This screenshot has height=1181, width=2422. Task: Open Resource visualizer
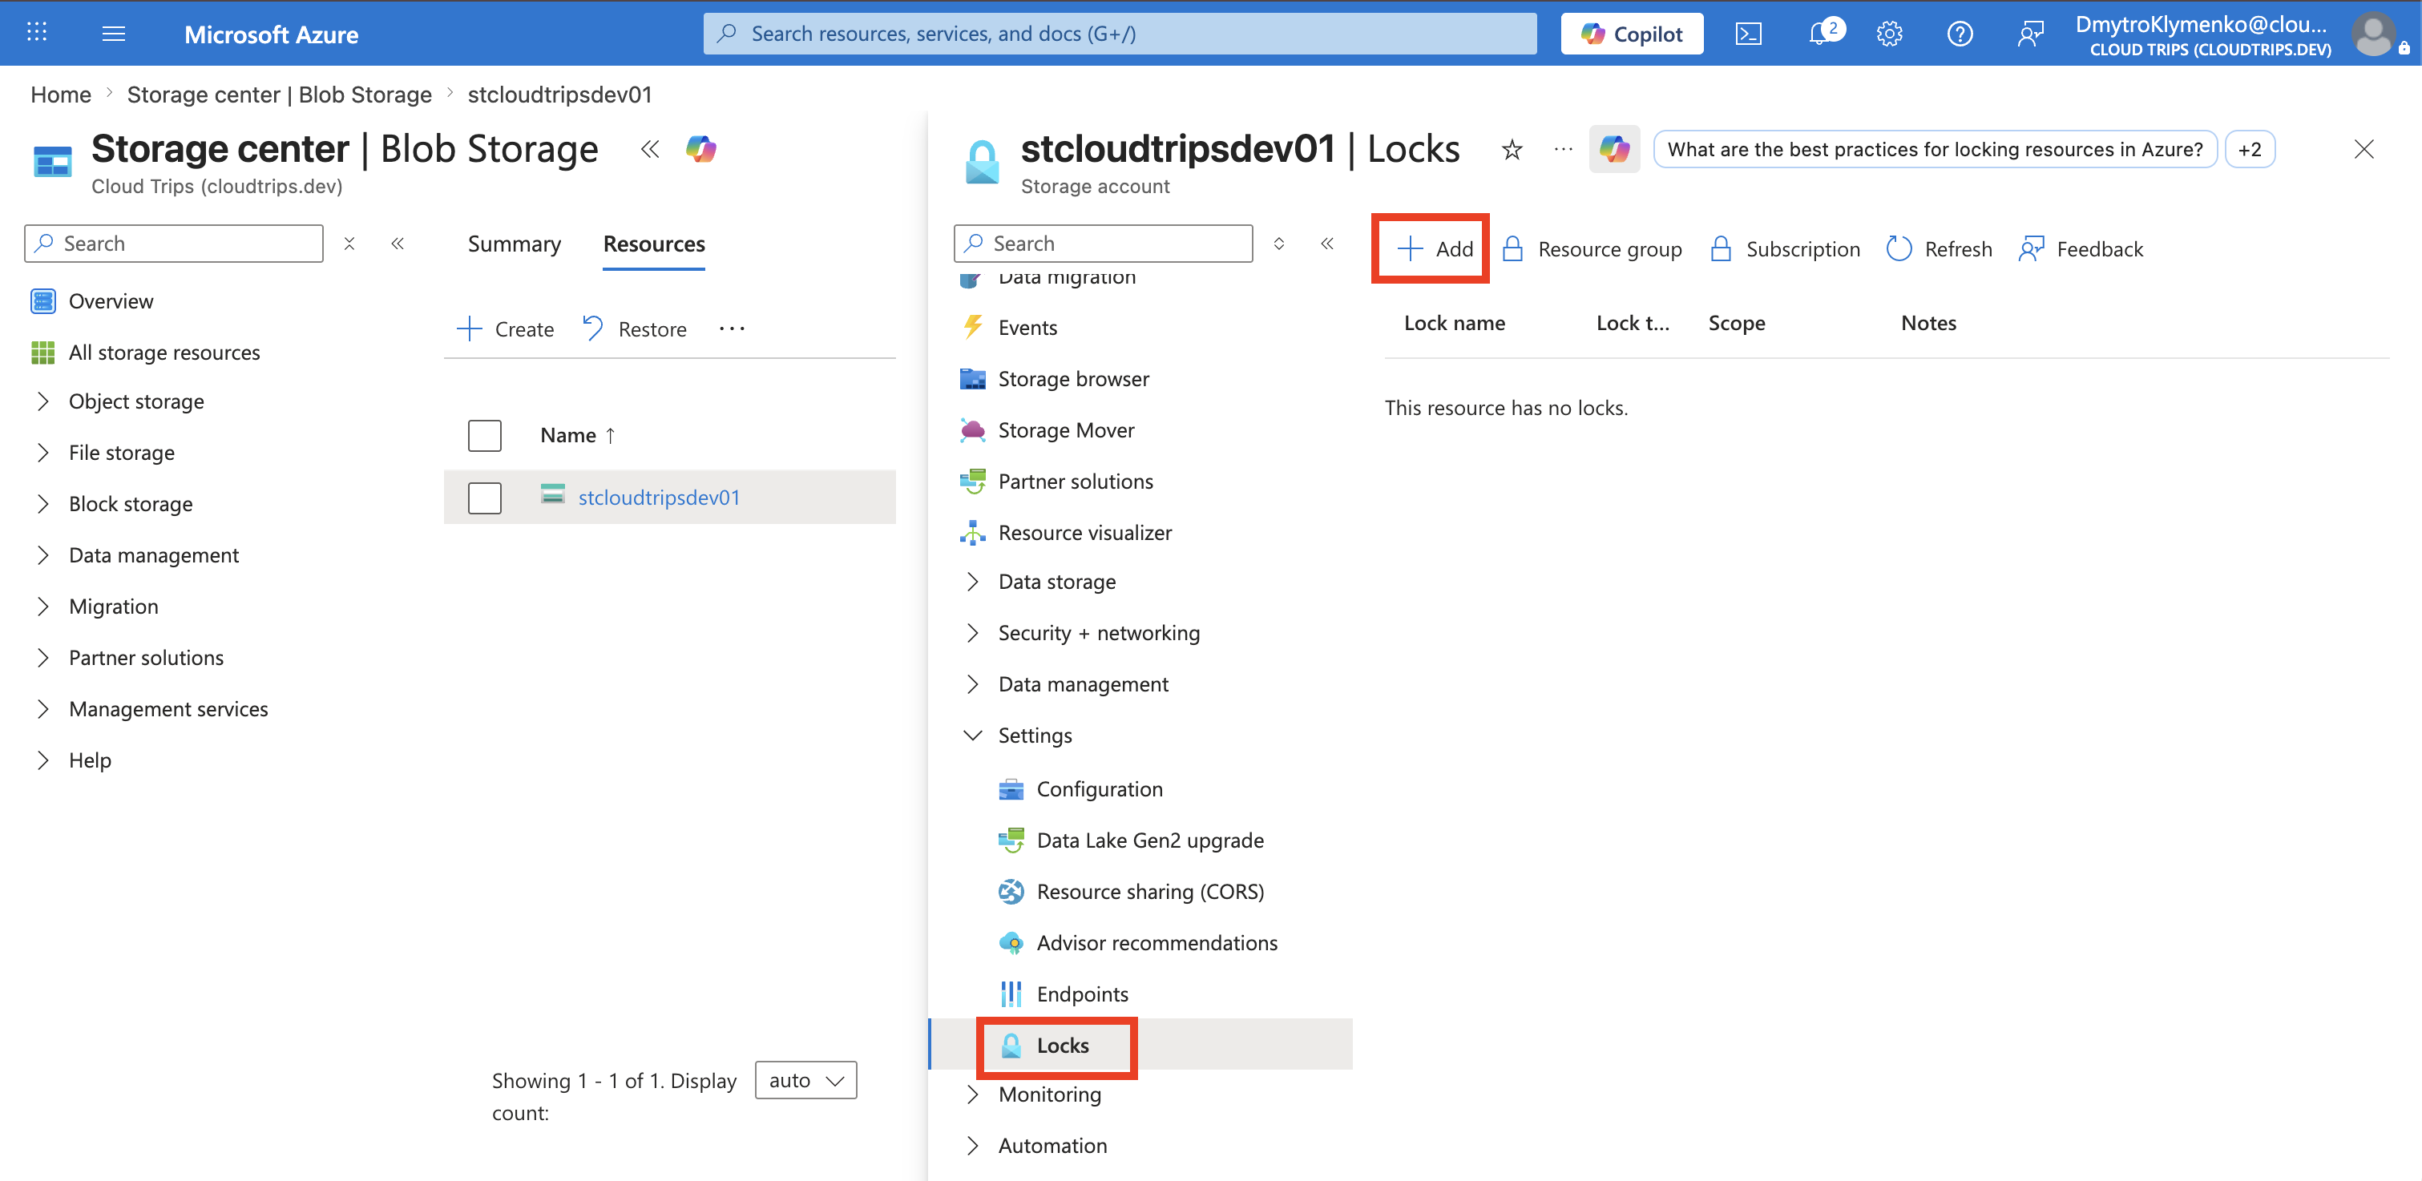pyautogui.click(x=1084, y=532)
